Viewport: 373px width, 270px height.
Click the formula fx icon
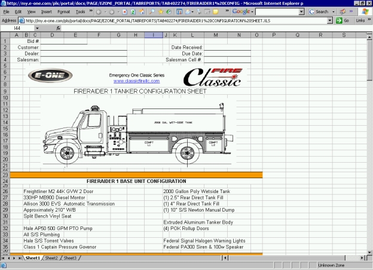(x=59, y=28)
